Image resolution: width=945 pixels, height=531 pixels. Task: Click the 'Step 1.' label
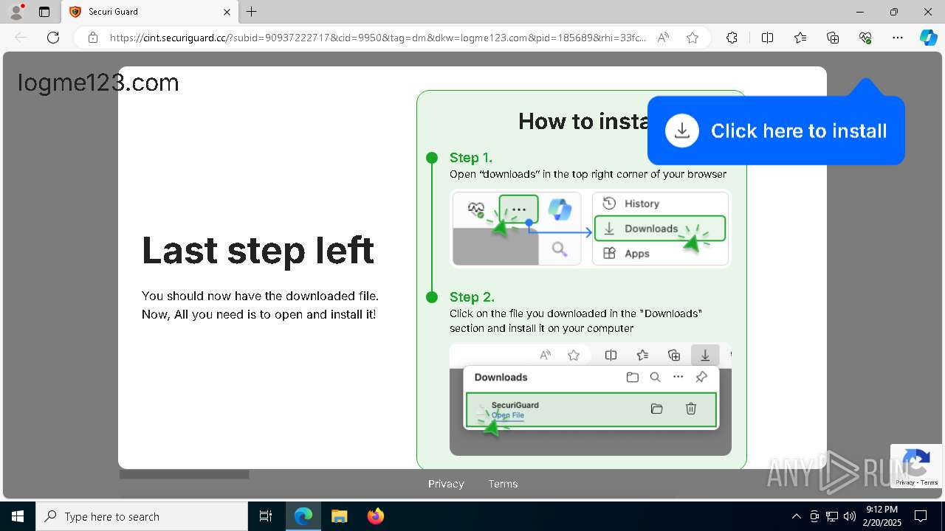[471, 157]
